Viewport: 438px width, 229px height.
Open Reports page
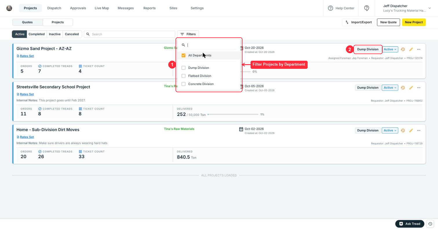(149, 8)
